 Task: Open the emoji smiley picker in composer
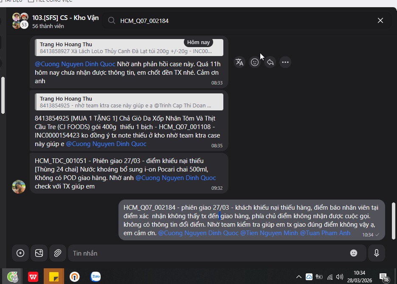click(x=354, y=253)
